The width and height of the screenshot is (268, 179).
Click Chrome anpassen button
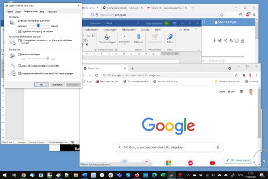coord(238,160)
